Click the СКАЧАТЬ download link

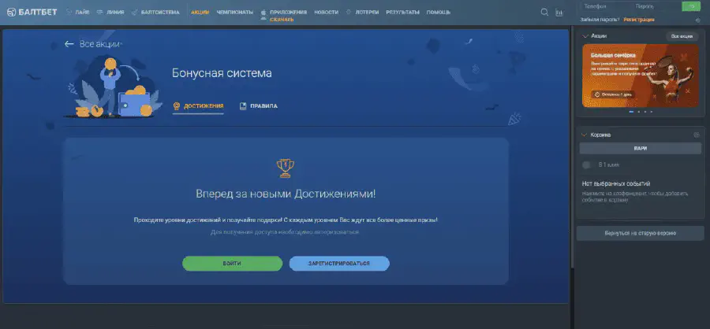tap(282, 20)
